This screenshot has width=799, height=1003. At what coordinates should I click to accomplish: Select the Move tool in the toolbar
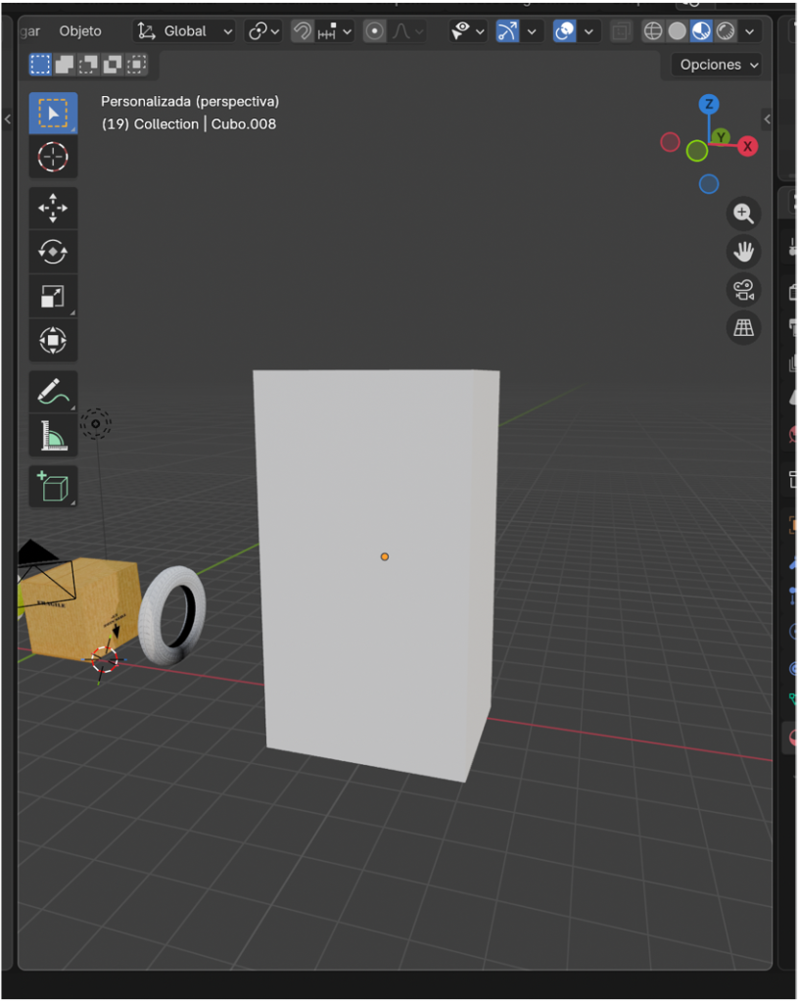click(x=53, y=208)
